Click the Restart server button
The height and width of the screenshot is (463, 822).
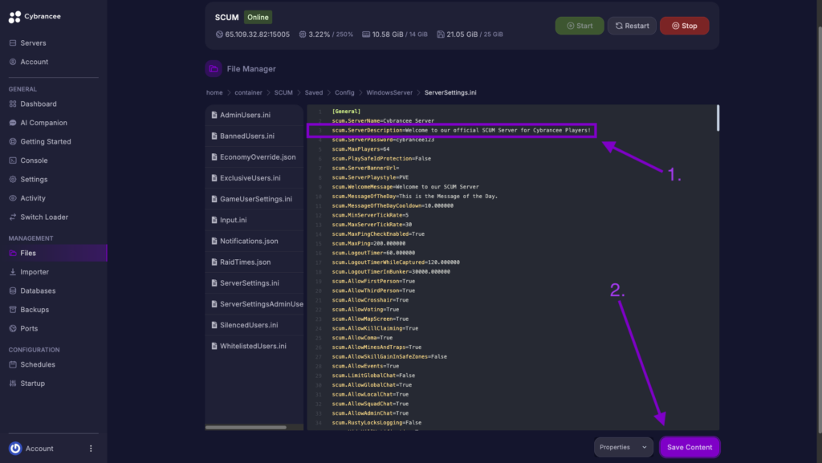[x=632, y=25]
